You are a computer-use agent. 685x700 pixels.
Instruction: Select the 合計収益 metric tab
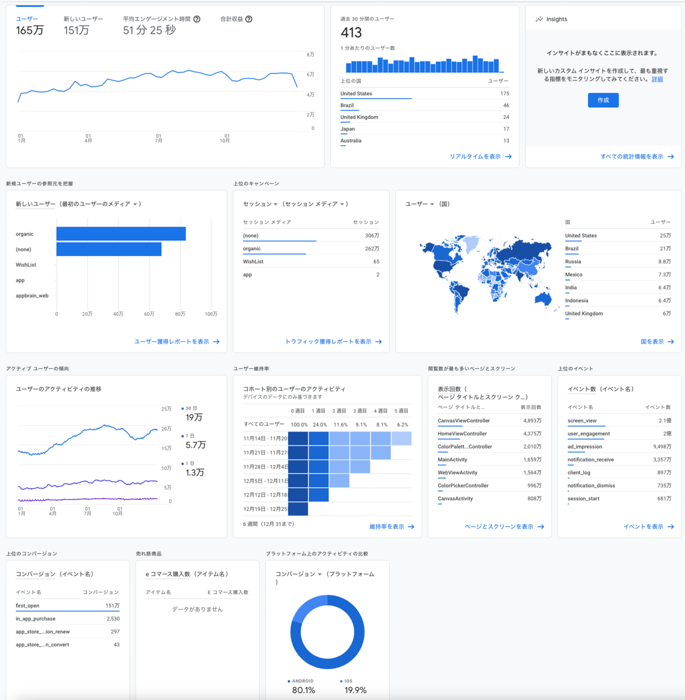tap(236, 19)
